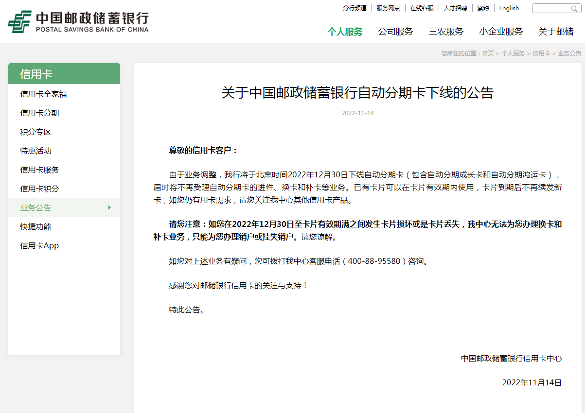Go to 信用卡 in breadcrumb
Image resolution: width=585 pixels, height=413 pixels.
point(541,53)
